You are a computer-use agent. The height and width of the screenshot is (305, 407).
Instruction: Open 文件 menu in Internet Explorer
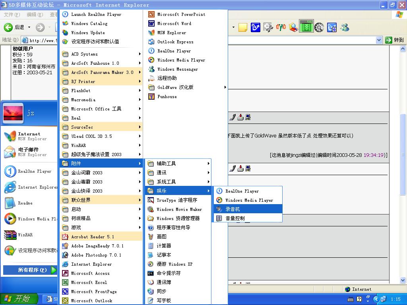point(12,15)
